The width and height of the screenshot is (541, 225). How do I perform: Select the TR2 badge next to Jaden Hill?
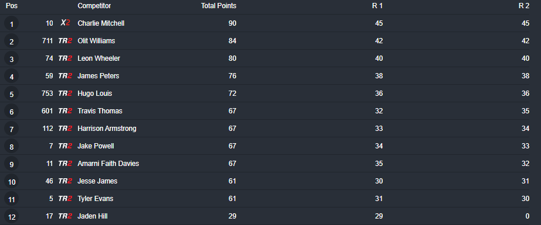pyautogui.click(x=65, y=216)
